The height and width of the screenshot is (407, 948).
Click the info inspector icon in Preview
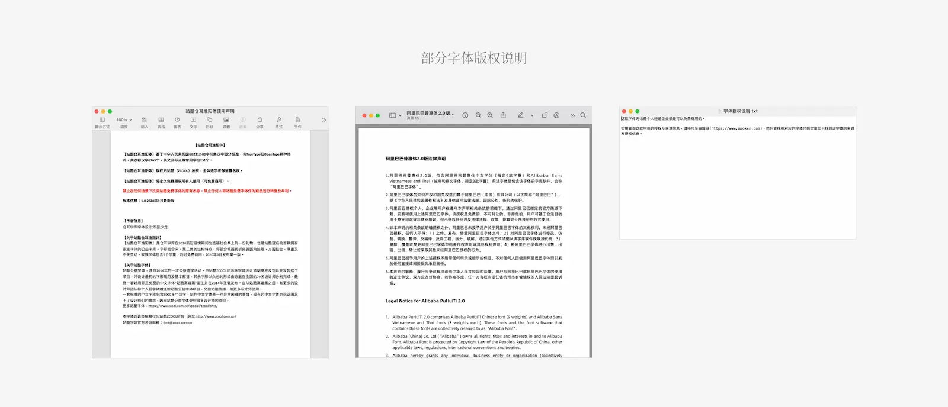point(465,115)
